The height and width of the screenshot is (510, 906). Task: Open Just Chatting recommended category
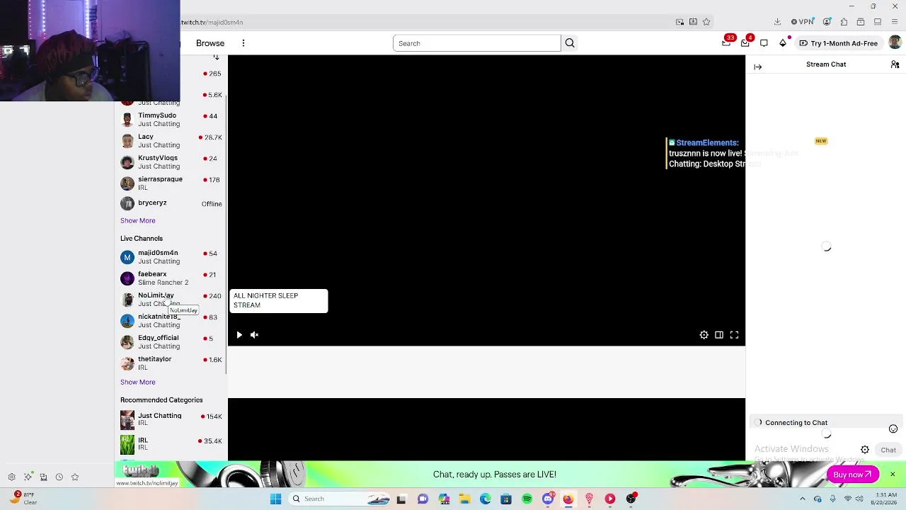[171, 419]
